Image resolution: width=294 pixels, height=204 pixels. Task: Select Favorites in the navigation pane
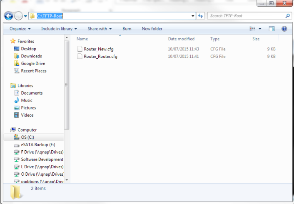pos(26,41)
